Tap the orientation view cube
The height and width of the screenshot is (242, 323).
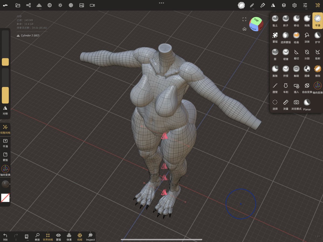[x=256, y=24]
